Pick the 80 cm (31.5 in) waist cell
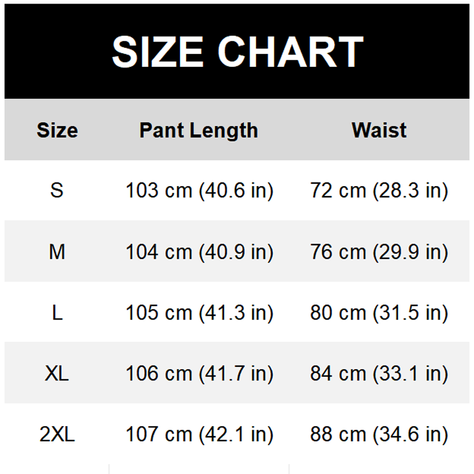Screen dimensions: 474x474 coord(379,313)
